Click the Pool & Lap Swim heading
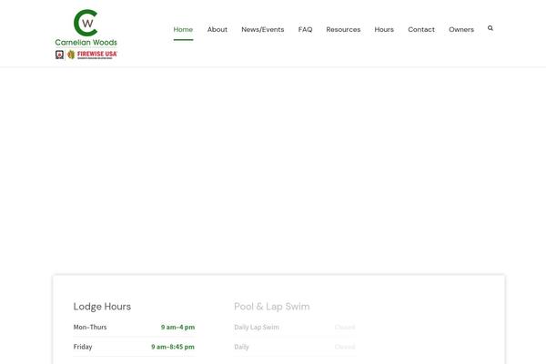 271,307
